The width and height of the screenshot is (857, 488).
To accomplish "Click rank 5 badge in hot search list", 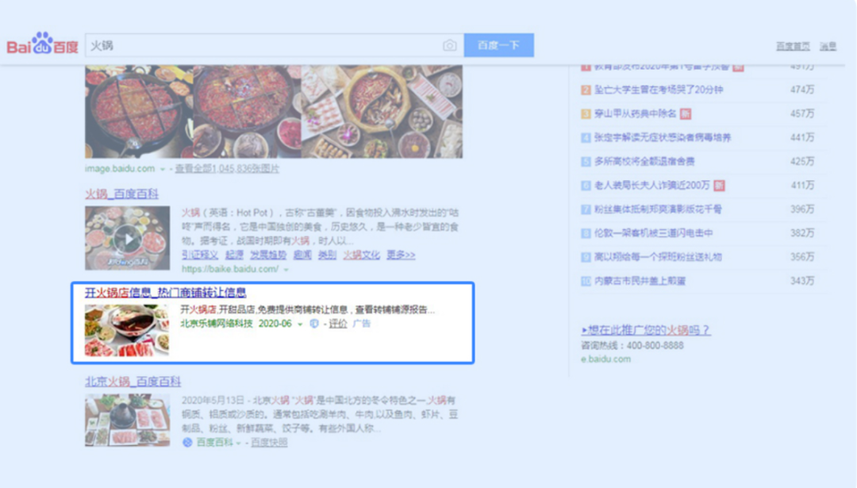I will click(586, 161).
